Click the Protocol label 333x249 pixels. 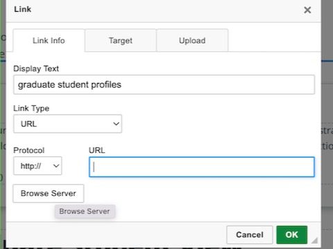(29, 150)
